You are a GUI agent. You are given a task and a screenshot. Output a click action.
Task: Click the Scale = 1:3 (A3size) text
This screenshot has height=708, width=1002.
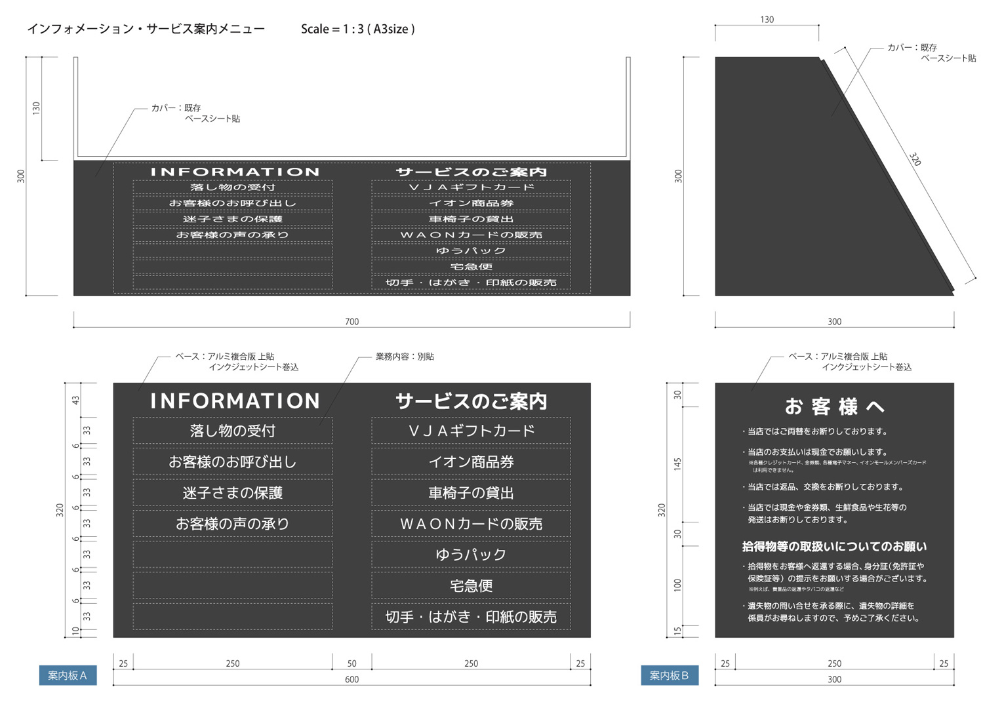pyautogui.click(x=357, y=29)
